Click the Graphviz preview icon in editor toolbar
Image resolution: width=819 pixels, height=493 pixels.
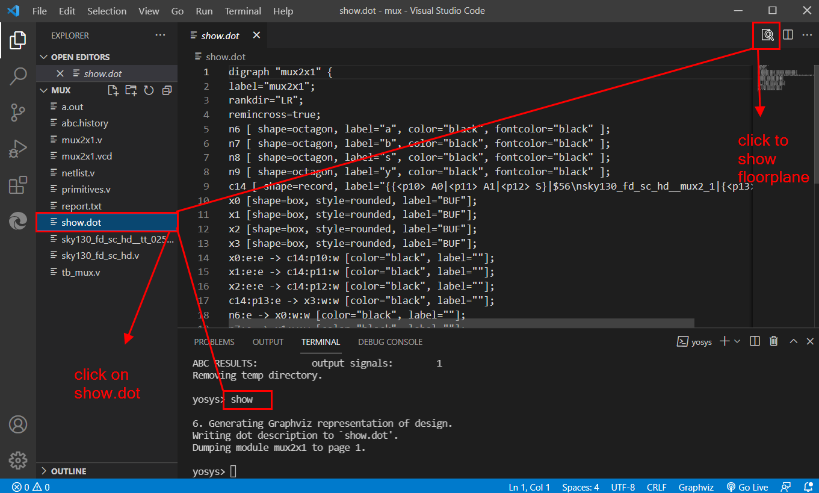767,35
